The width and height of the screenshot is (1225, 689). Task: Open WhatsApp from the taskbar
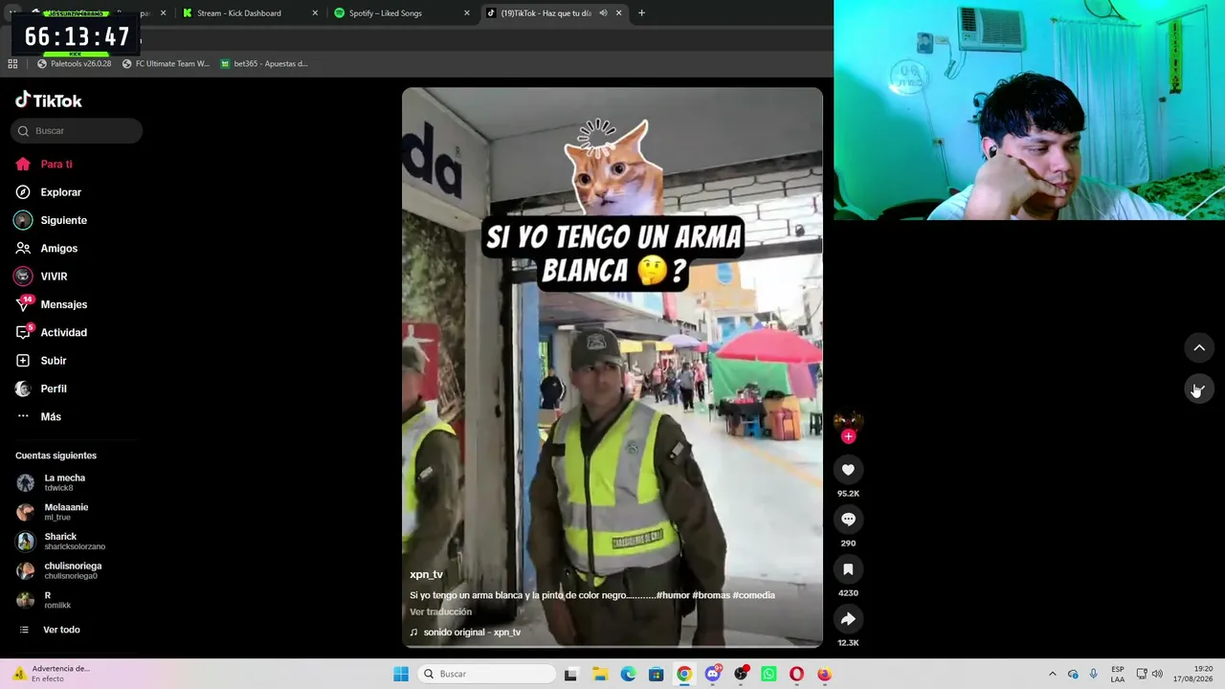(x=768, y=674)
